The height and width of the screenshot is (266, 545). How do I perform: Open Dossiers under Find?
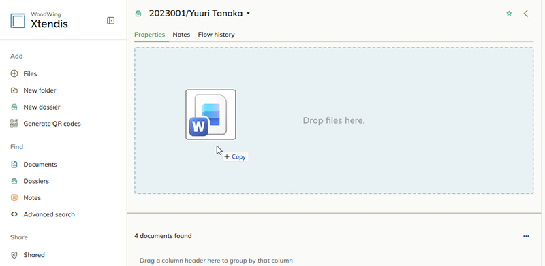pos(36,181)
